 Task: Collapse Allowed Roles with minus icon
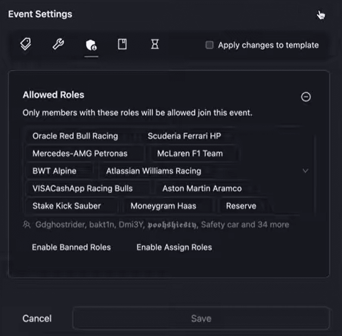pos(306,97)
